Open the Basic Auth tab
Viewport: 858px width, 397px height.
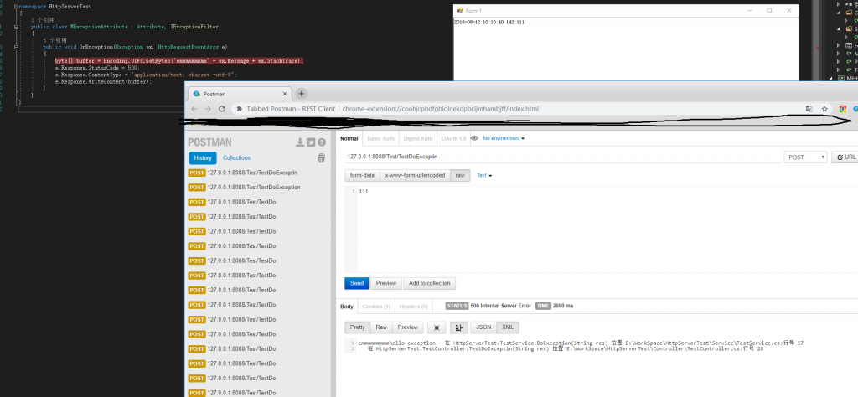[382, 138]
